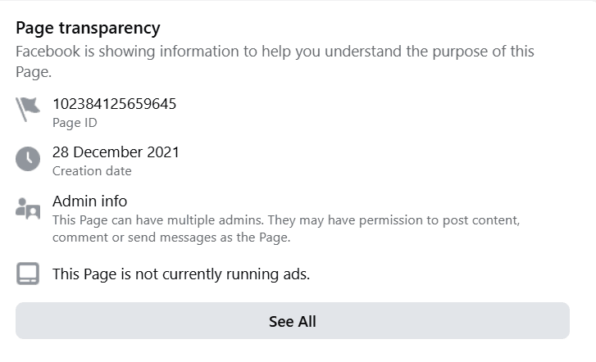This screenshot has width=596, height=362.
Task: Open the Admin info title
Action: [89, 201]
